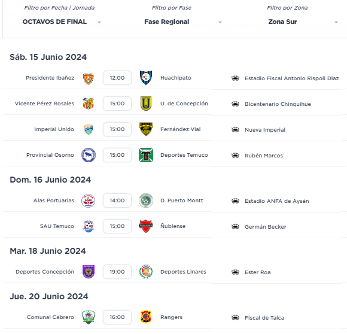Open the Fase Regional phase dropdown

pyautogui.click(x=183, y=22)
